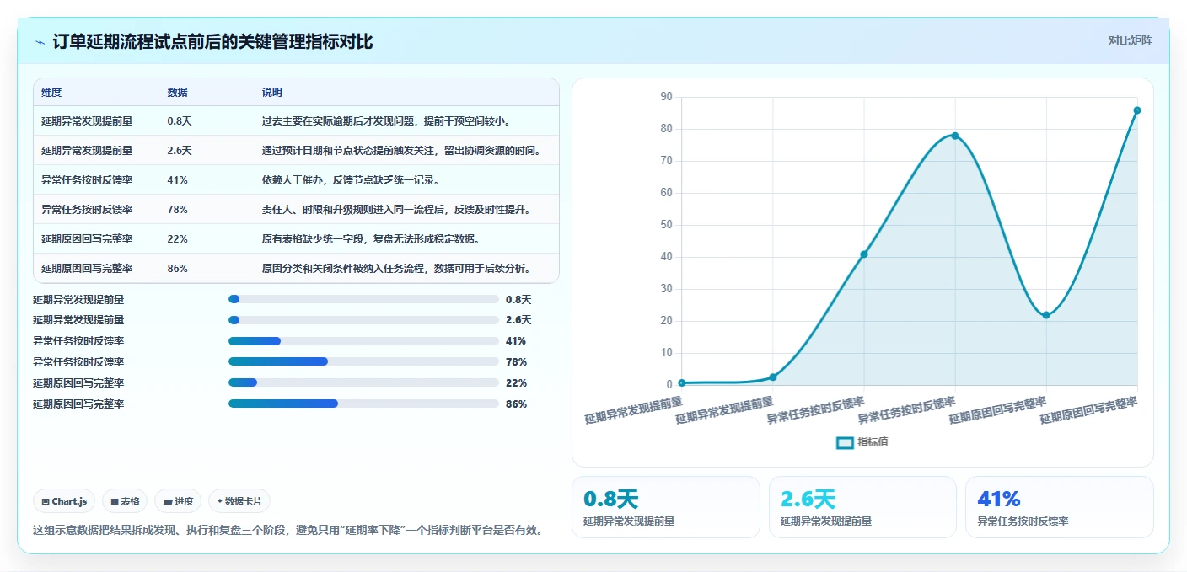The image size is (1187, 572).
Task: Click the 86% cell in the table
Action: click(x=178, y=268)
